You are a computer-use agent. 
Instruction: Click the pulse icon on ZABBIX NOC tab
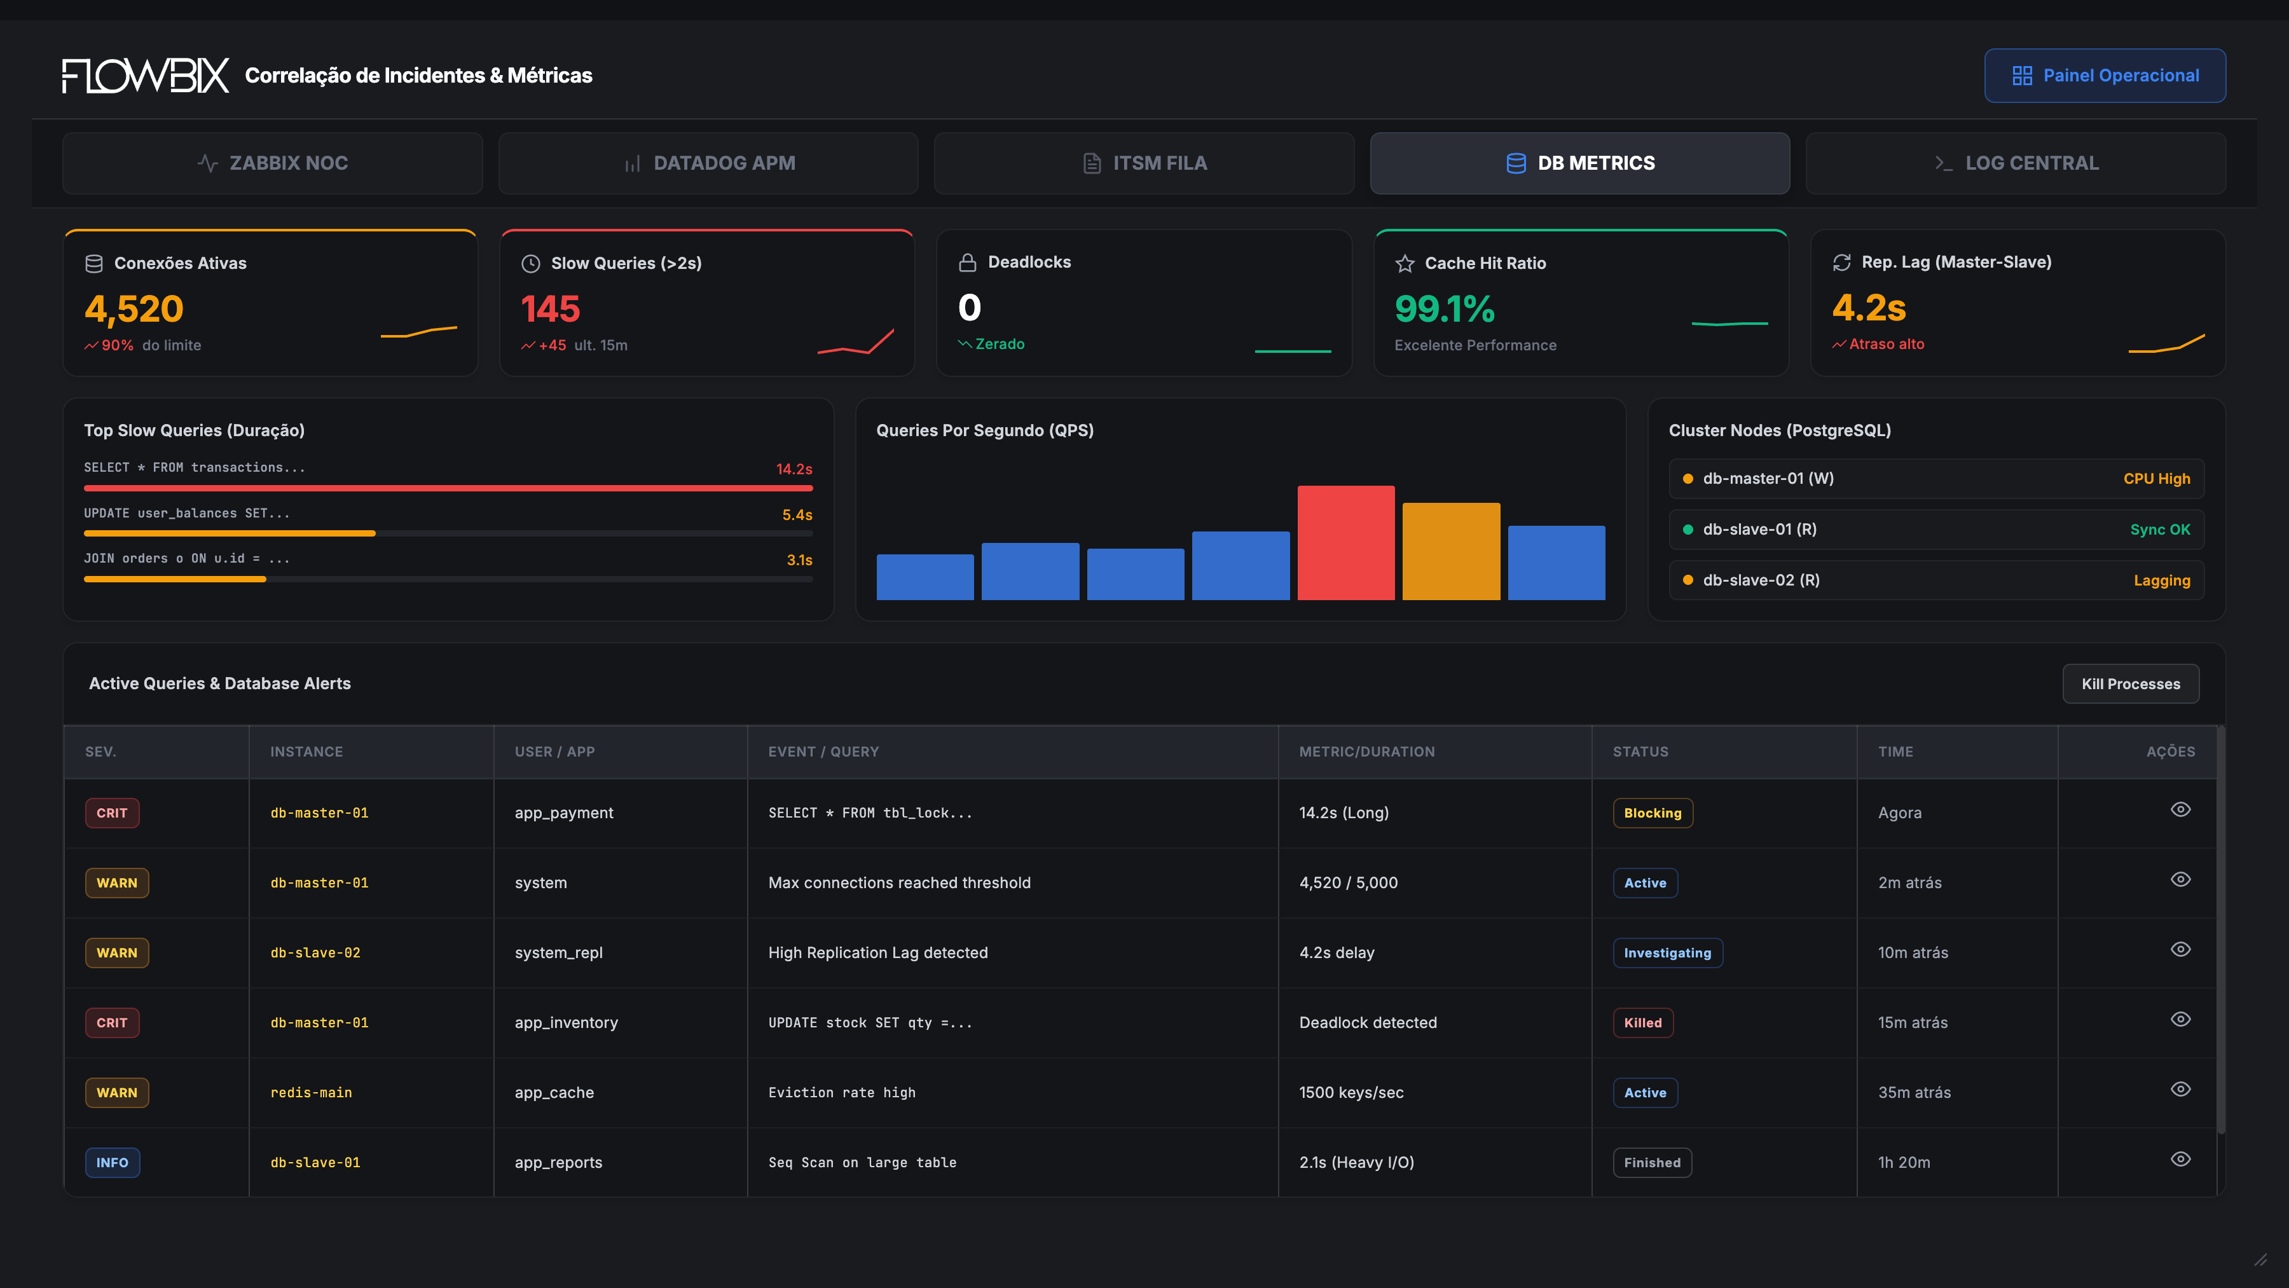pyautogui.click(x=207, y=163)
